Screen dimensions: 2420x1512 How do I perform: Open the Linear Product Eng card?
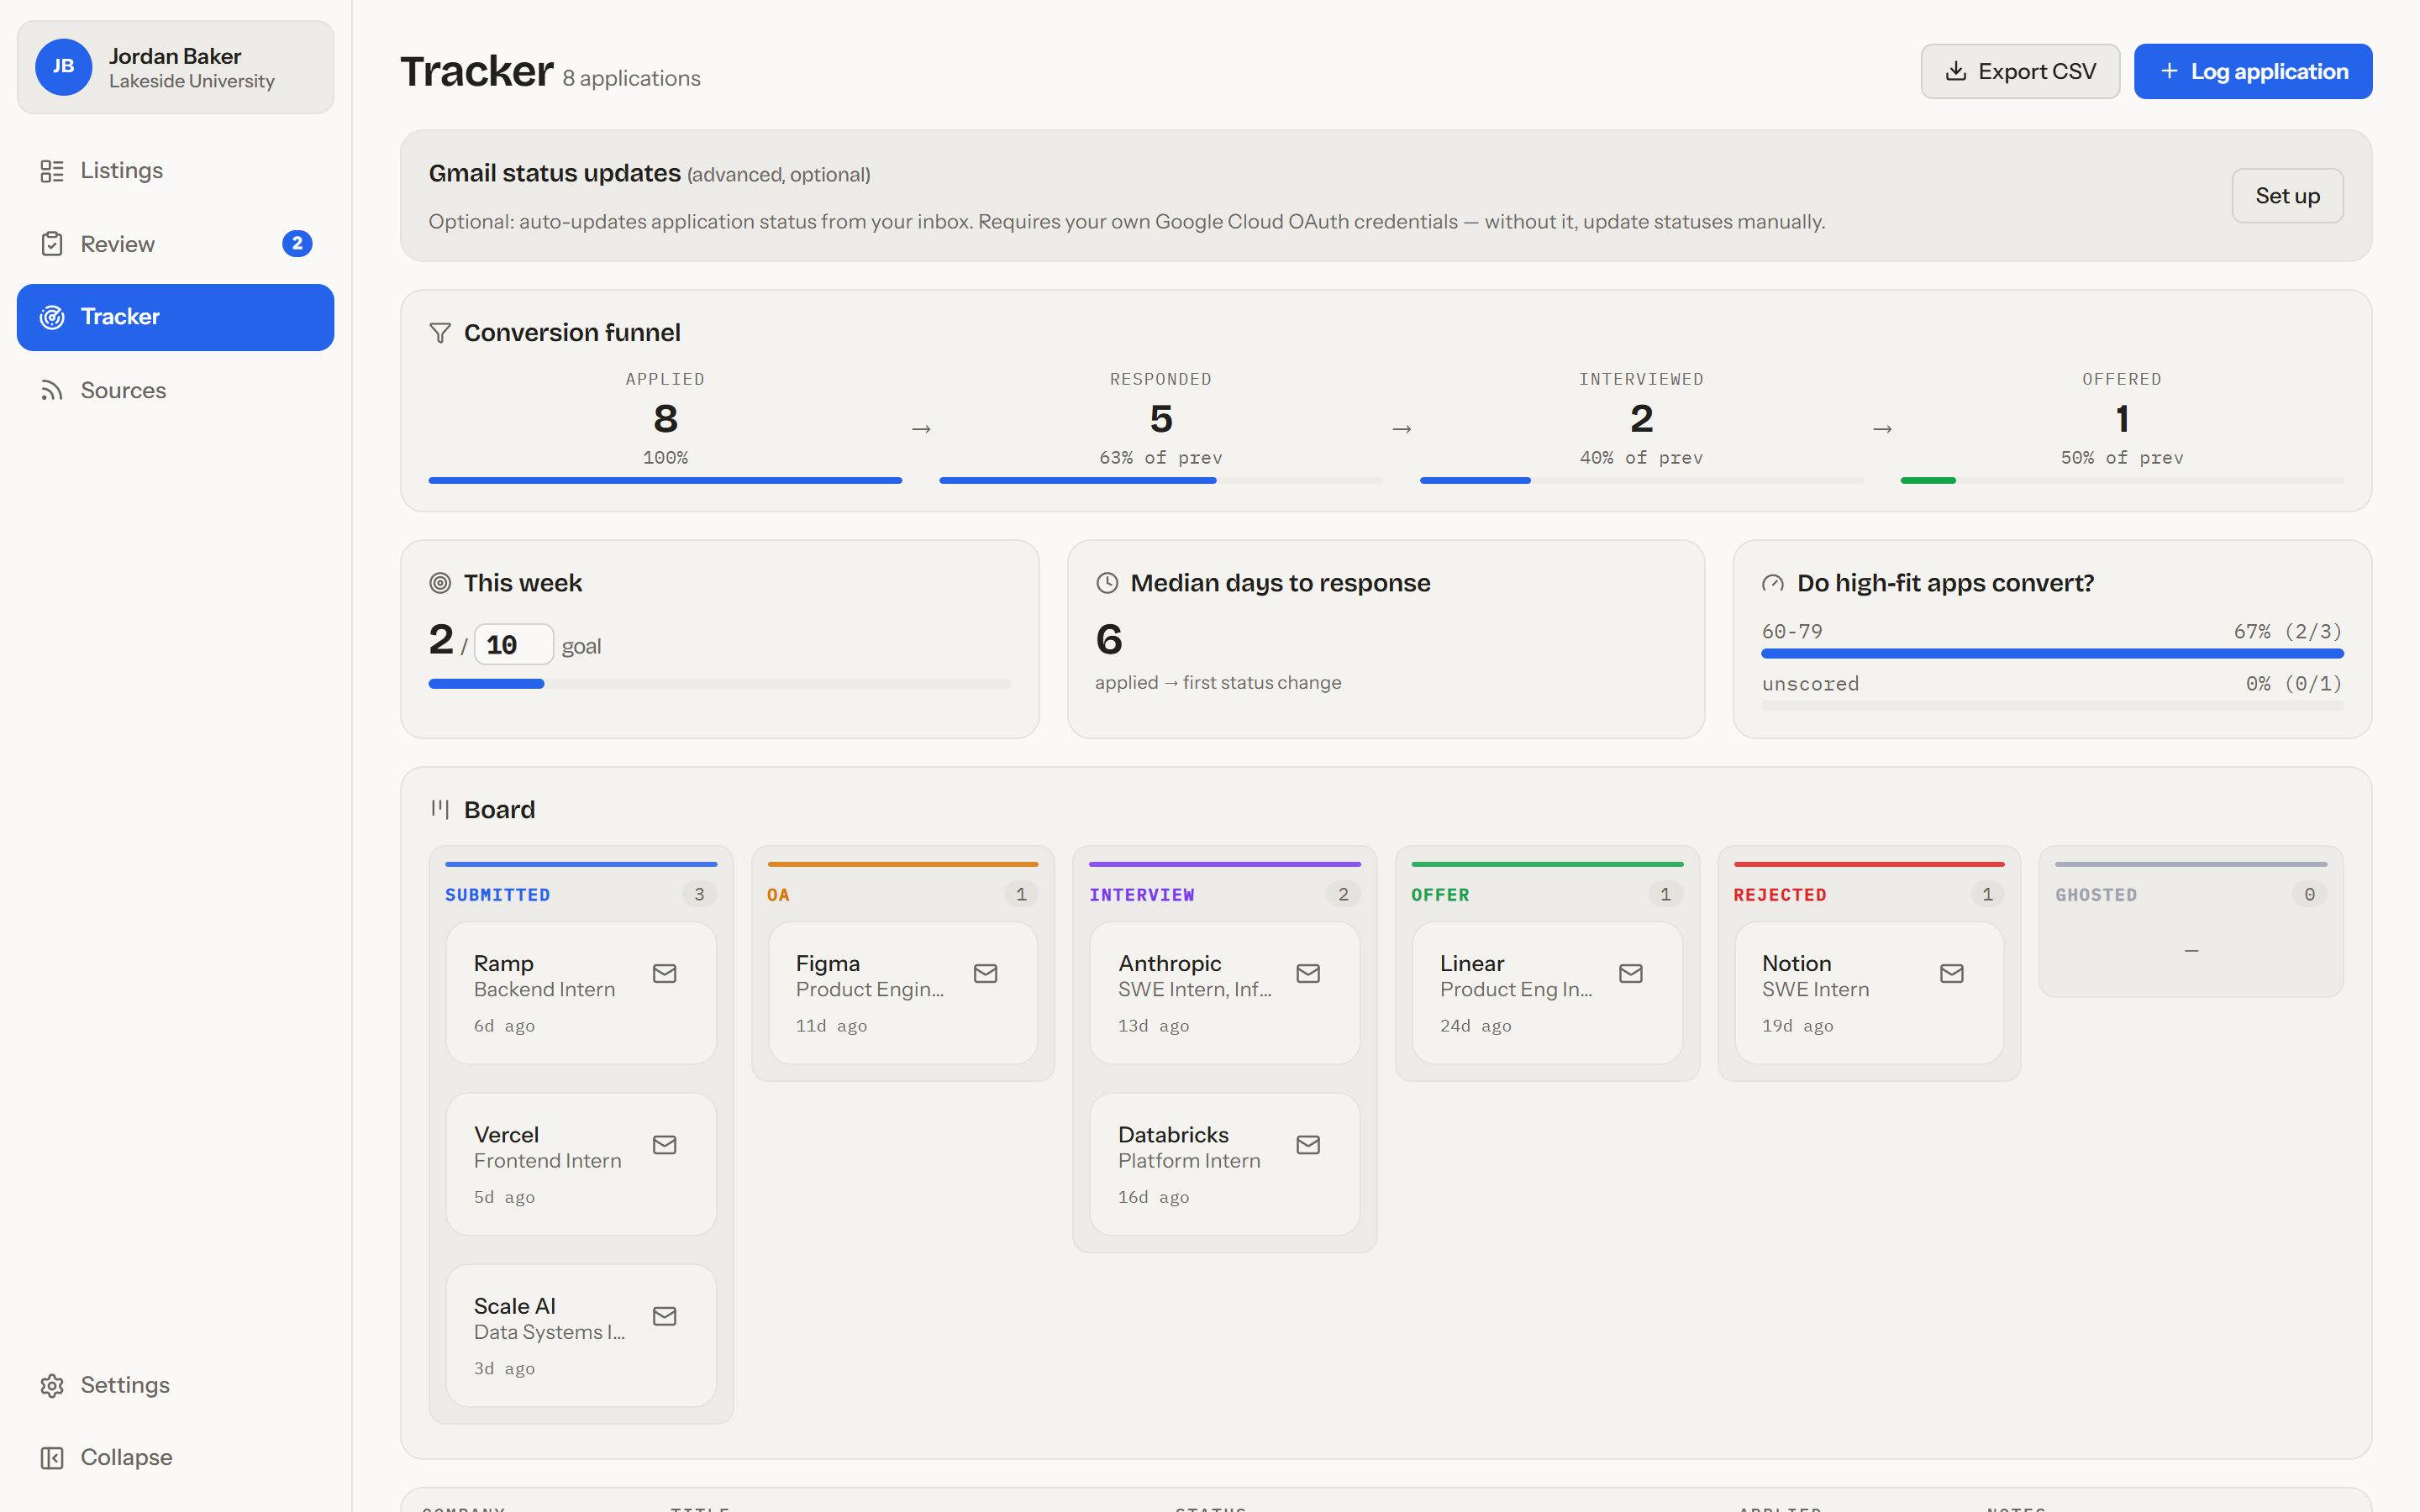point(1547,993)
